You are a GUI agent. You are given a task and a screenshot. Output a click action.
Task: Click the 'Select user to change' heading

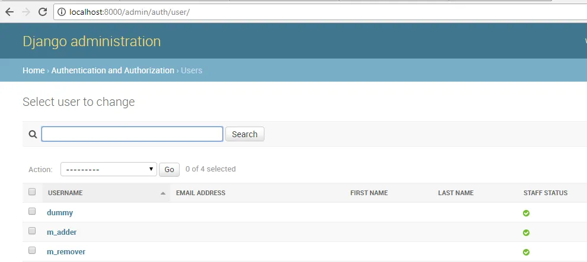click(x=79, y=102)
